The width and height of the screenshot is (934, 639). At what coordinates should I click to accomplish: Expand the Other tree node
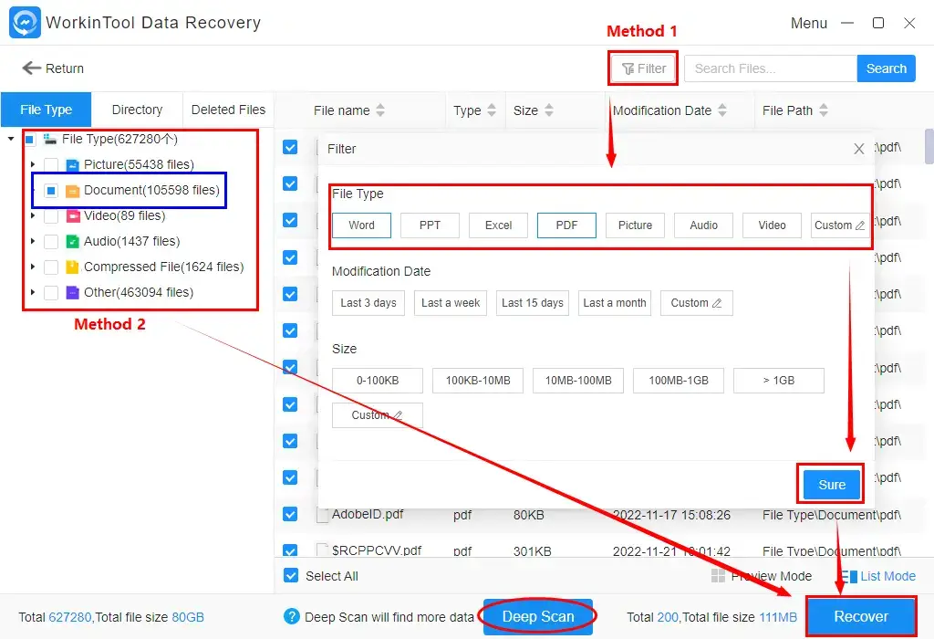point(33,292)
